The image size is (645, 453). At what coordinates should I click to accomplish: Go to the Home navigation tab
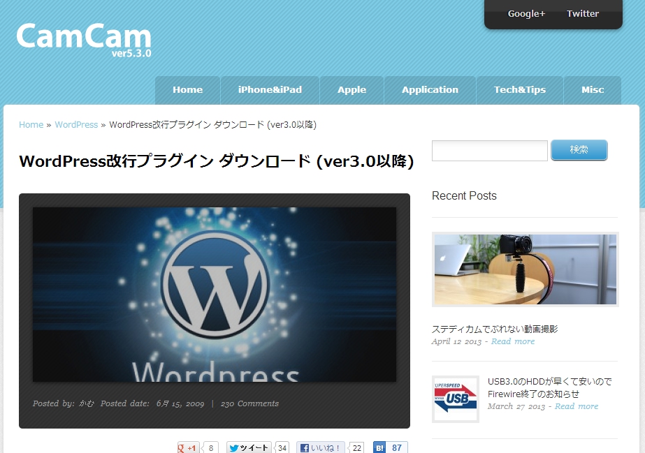(x=187, y=90)
